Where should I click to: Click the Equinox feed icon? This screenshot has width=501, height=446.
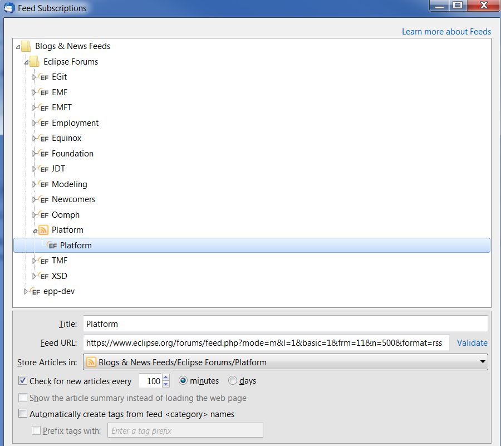43,138
